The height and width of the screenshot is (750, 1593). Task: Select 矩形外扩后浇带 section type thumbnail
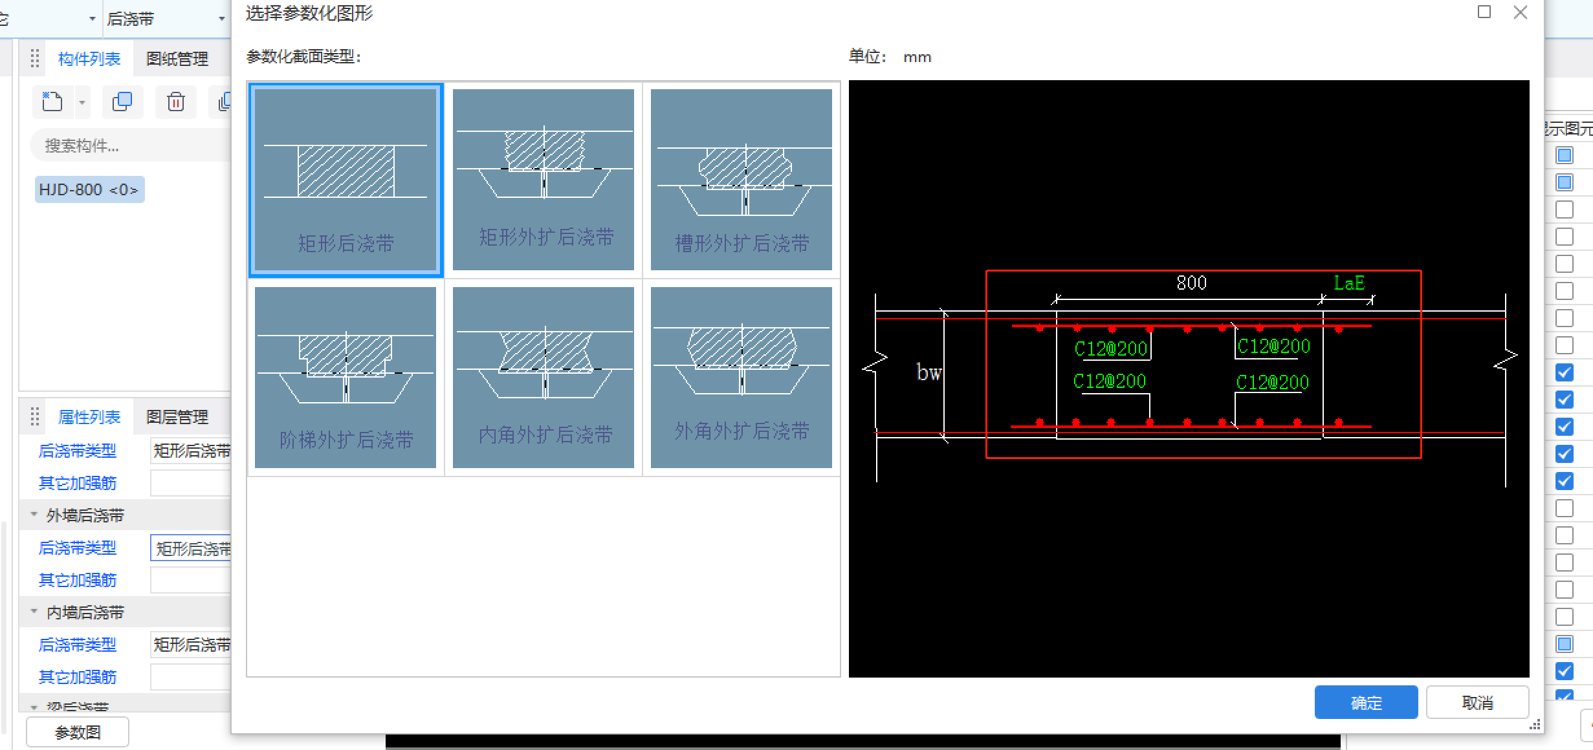click(x=544, y=180)
